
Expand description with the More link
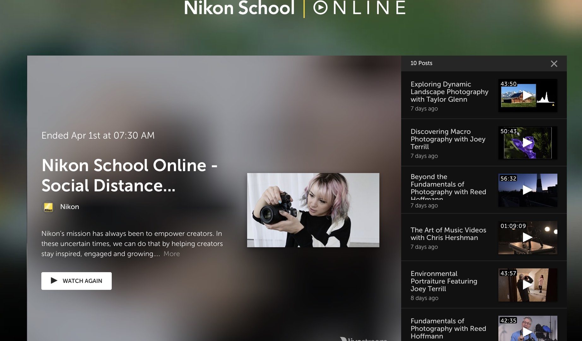click(x=171, y=254)
